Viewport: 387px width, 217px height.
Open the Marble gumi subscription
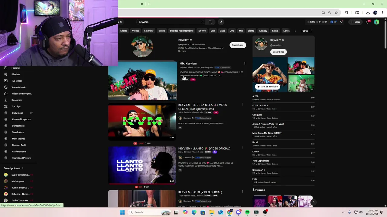click(x=18, y=181)
